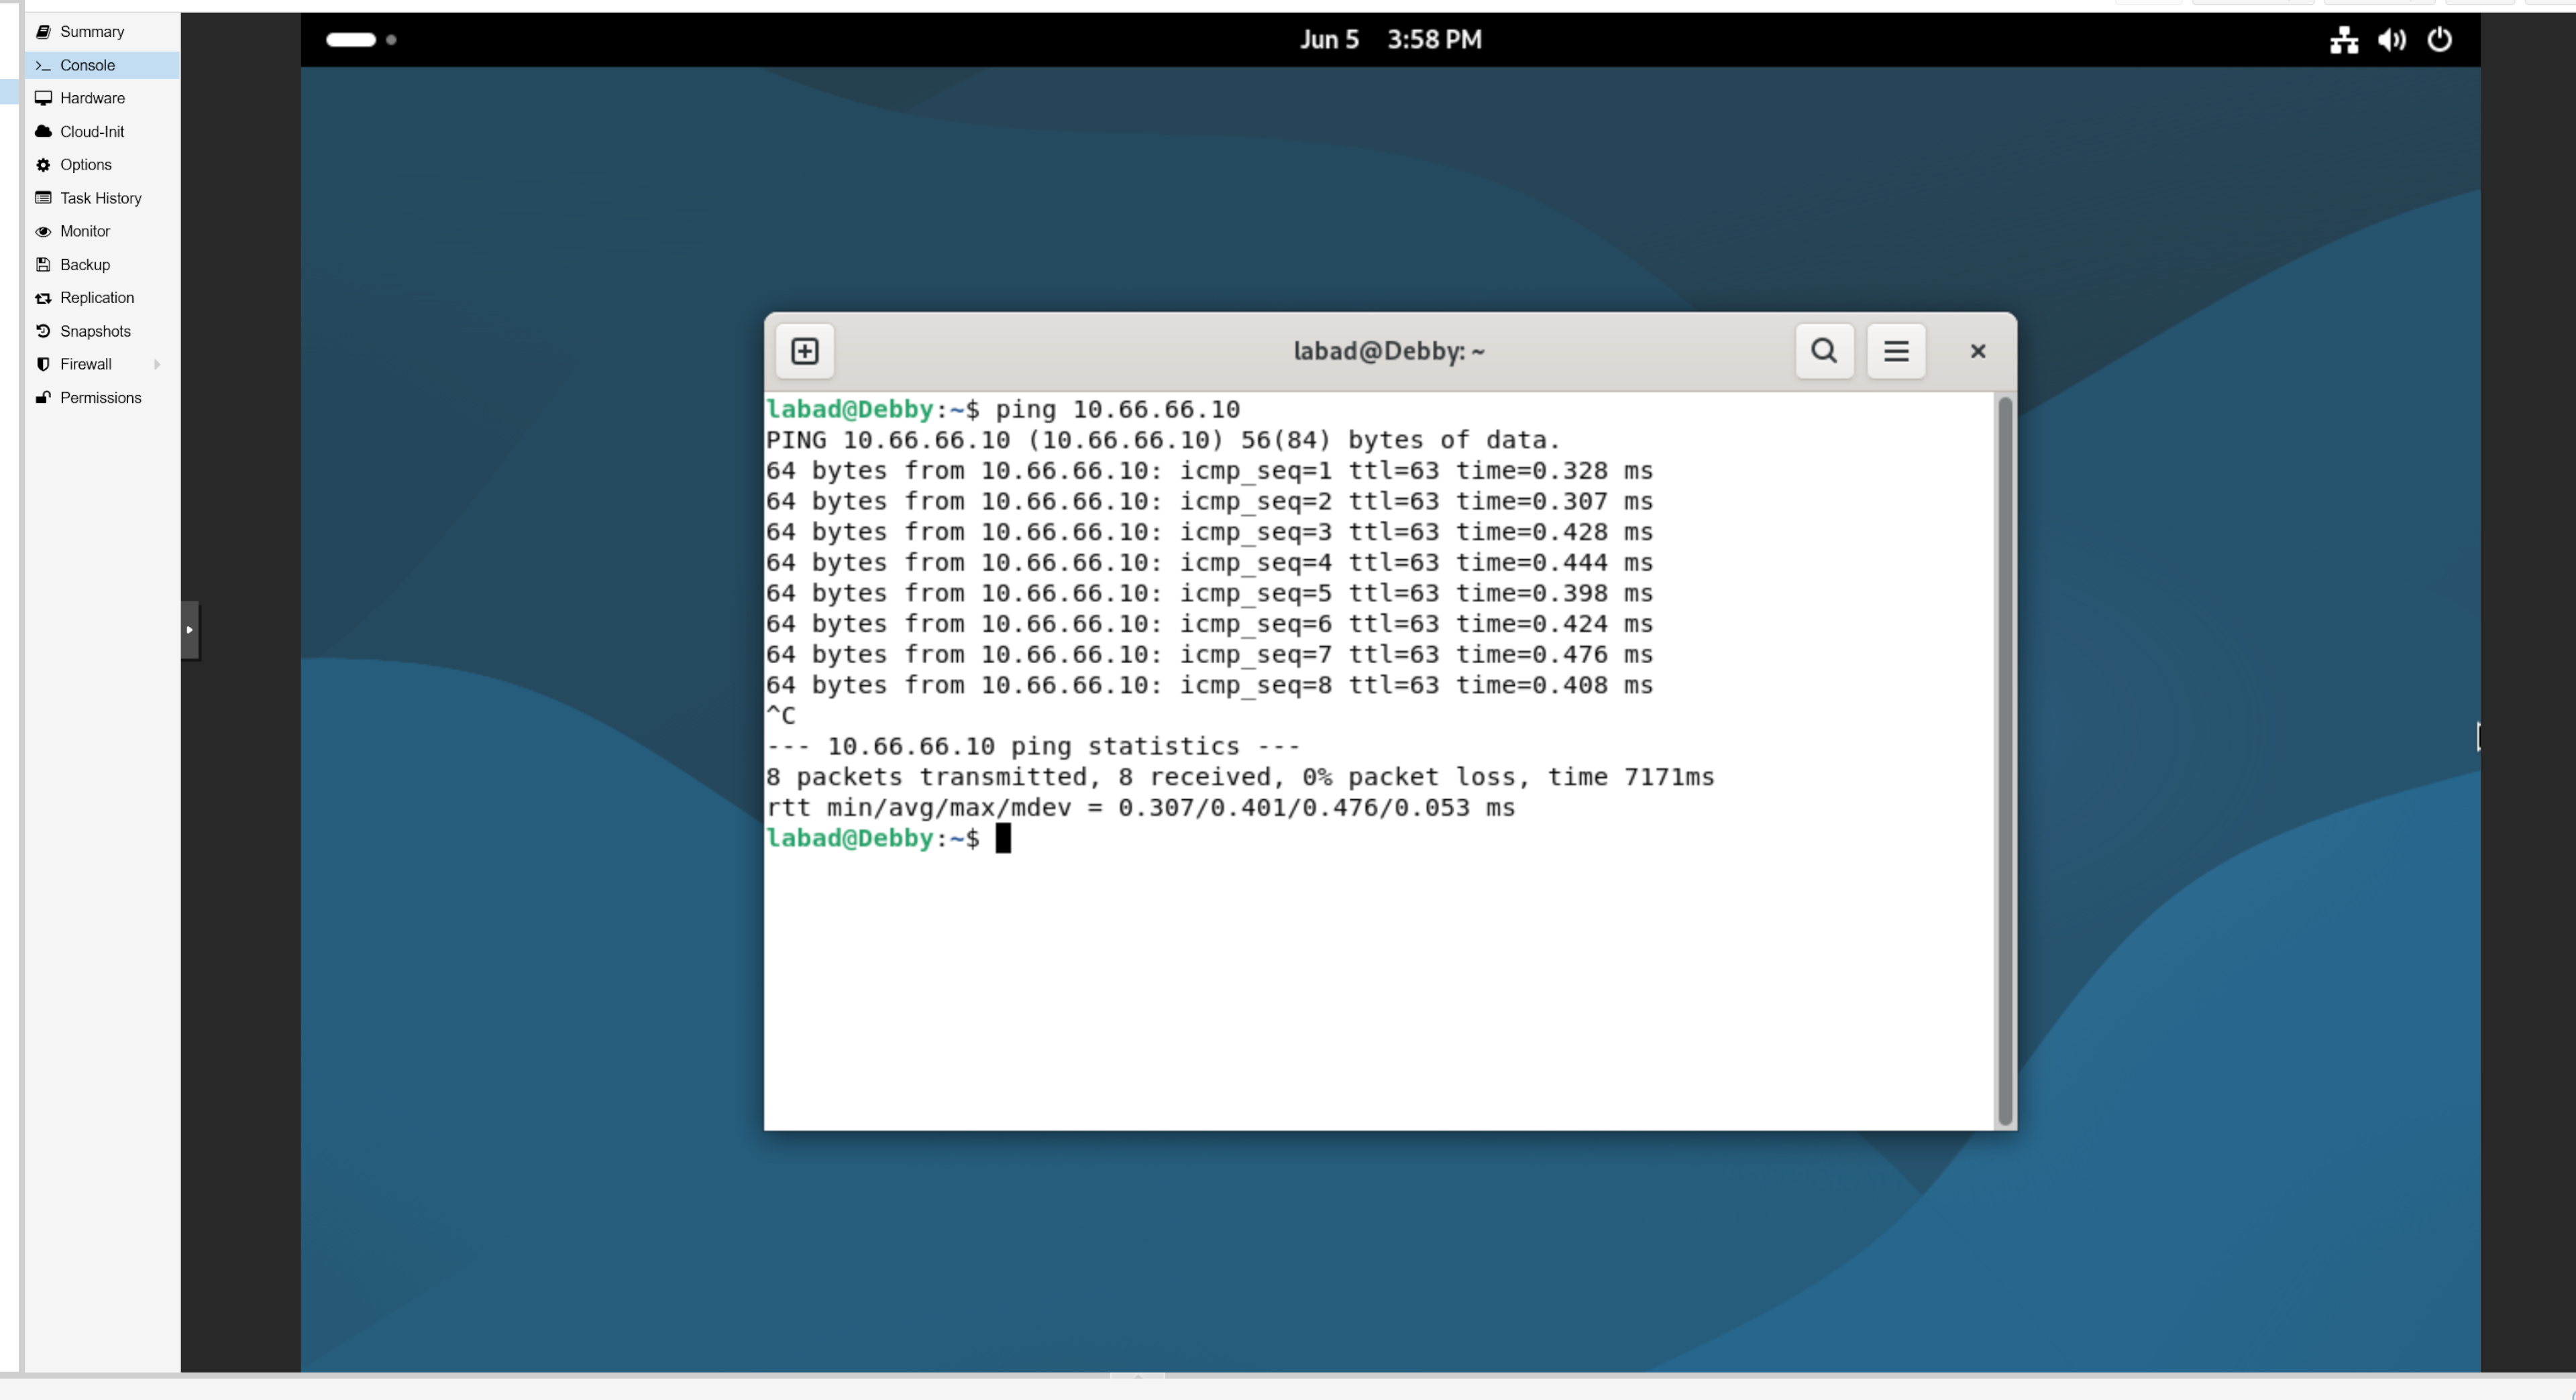Viewport: 2576px width, 1400px height.
Task: Close the labad@Debby terminal window
Action: coord(1978,351)
